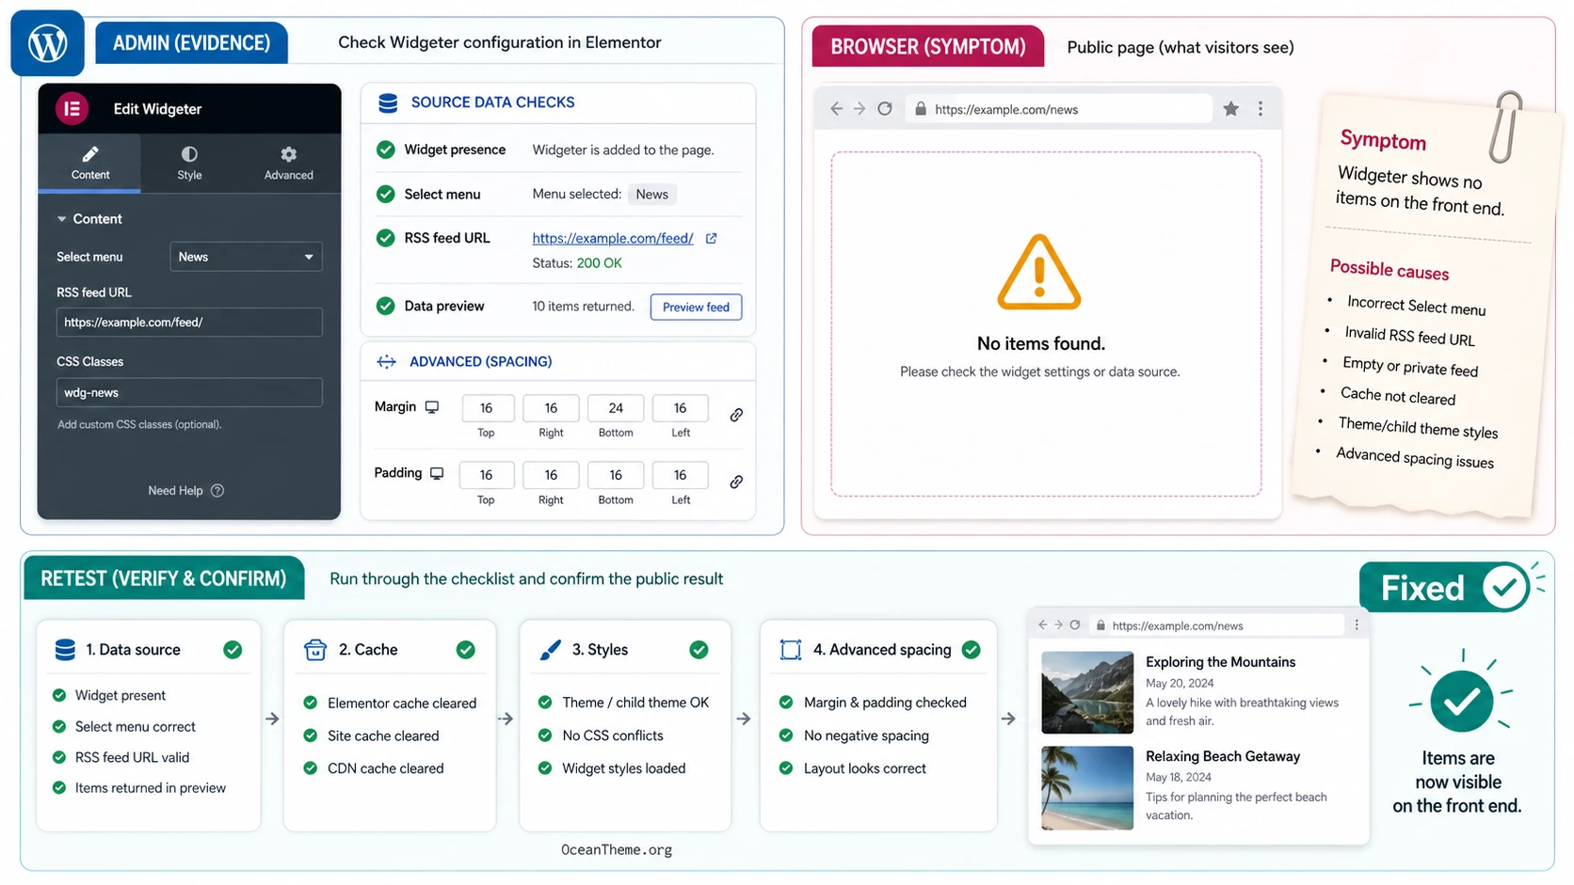Click the Widget presence green check
This screenshot has height=885, width=1574.
pos(385,150)
